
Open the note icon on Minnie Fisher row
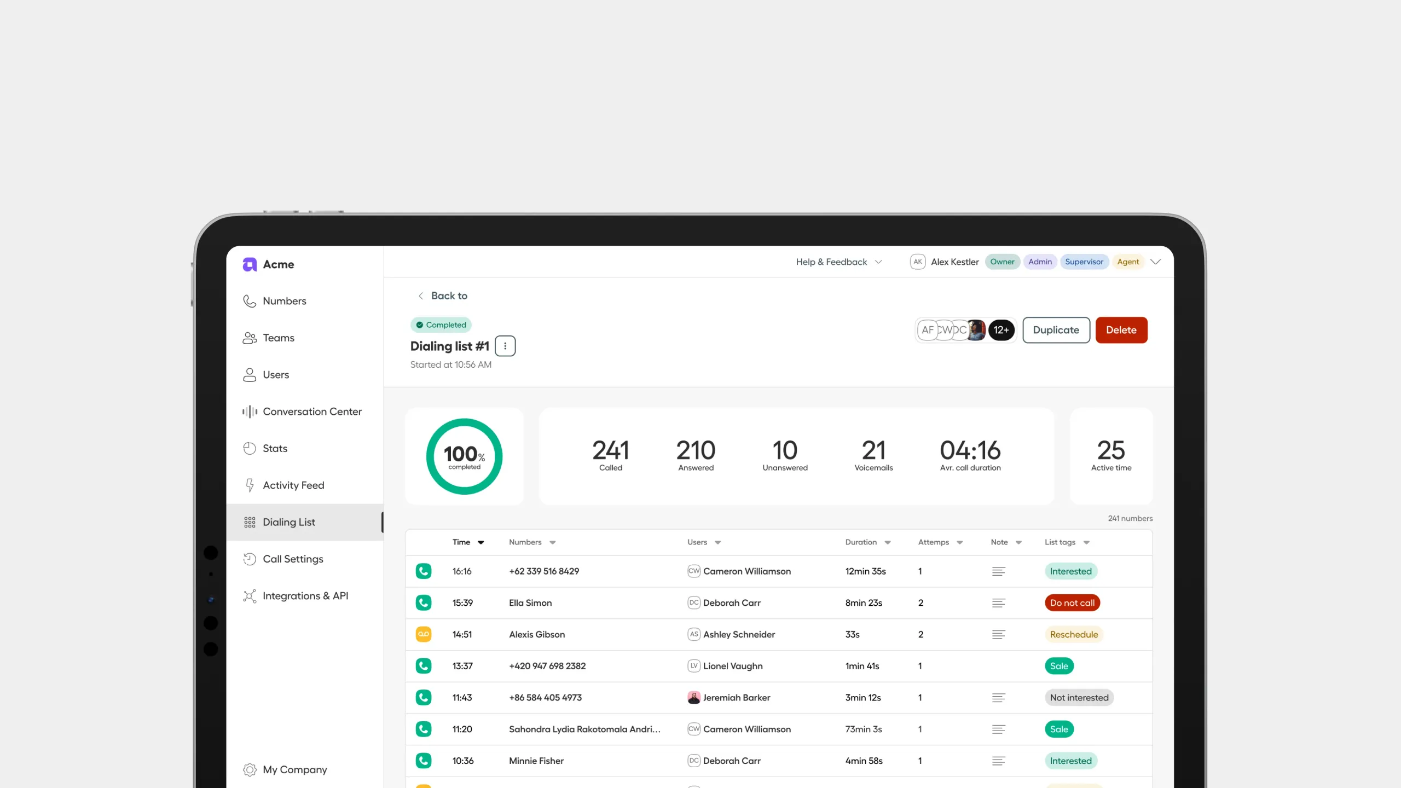[x=998, y=761]
